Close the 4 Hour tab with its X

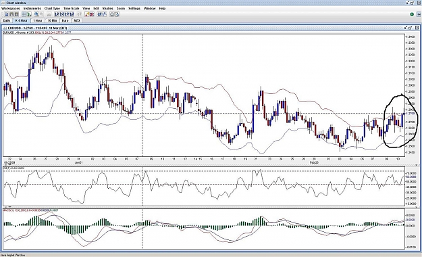click(16, 20)
